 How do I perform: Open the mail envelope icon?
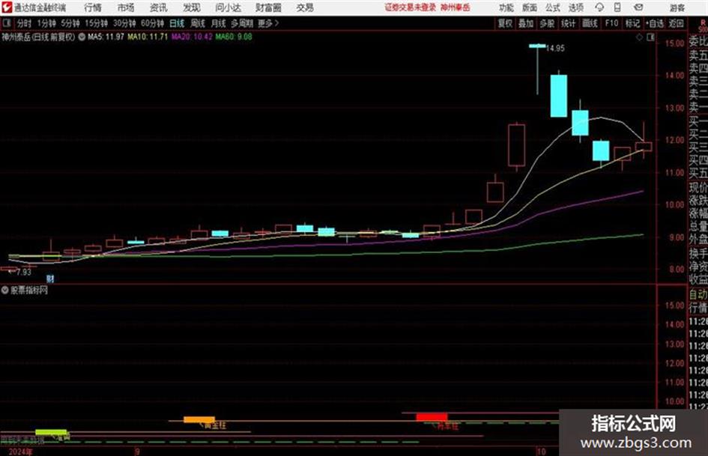point(638,7)
